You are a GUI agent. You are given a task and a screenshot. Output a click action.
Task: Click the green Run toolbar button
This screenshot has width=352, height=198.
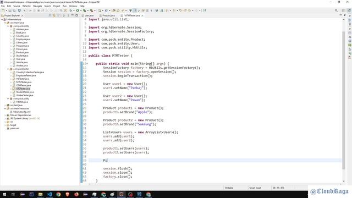pos(78,10)
